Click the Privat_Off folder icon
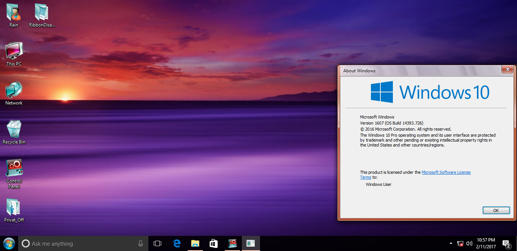This screenshot has width=517, height=251. (x=14, y=210)
